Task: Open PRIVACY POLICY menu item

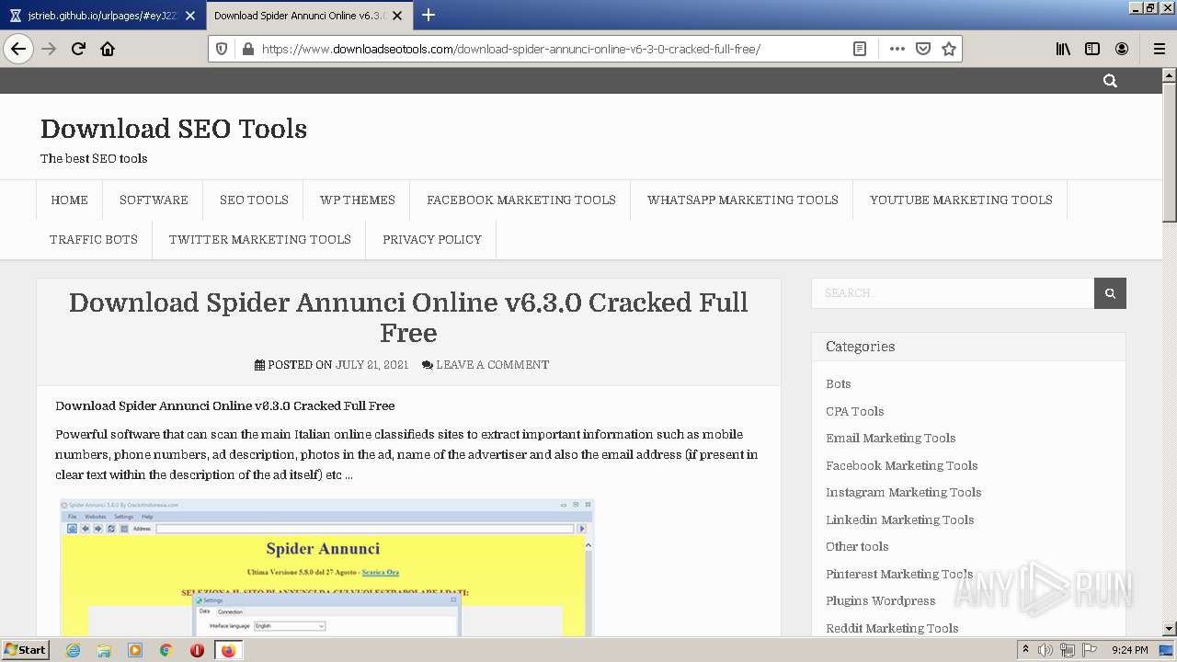Action: (x=432, y=239)
